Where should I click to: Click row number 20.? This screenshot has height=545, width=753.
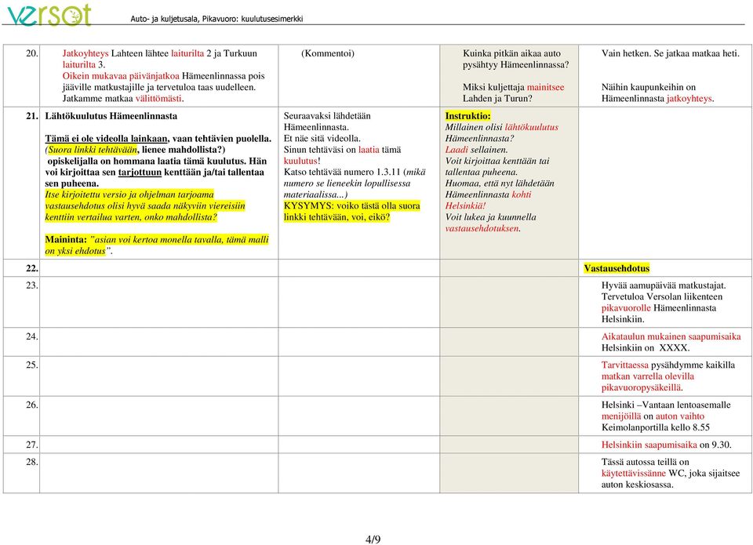31,53
